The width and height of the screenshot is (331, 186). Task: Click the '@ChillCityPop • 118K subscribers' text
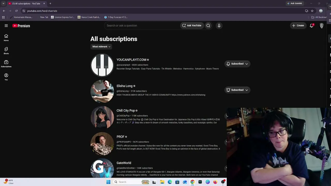132,116
